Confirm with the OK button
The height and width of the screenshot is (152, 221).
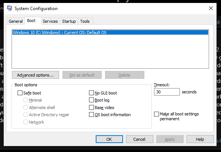coord(109,139)
